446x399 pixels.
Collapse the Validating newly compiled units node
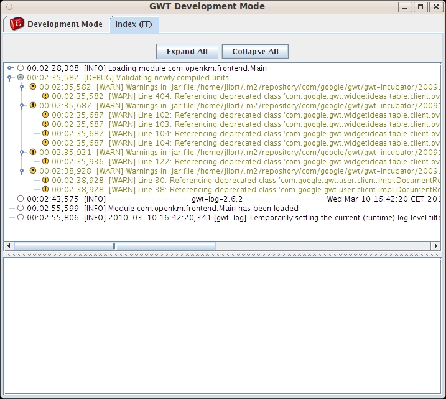[x=9, y=77]
